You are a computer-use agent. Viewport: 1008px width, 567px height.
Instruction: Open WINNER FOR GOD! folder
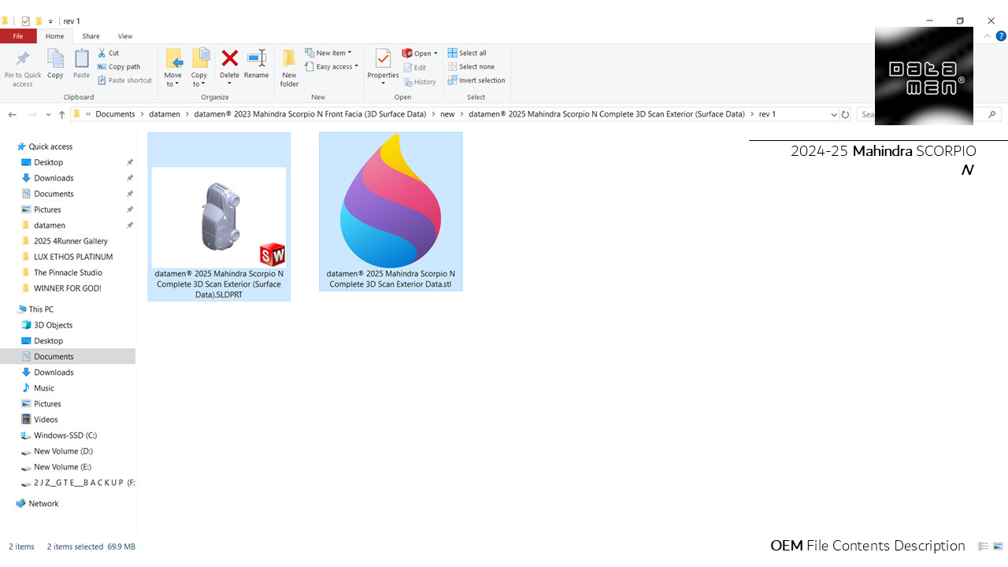(x=68, y=288)
